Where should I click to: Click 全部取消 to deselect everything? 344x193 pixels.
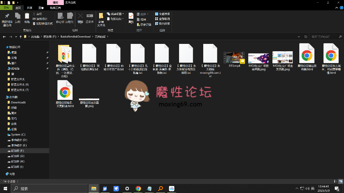click(x=163, y=19)
